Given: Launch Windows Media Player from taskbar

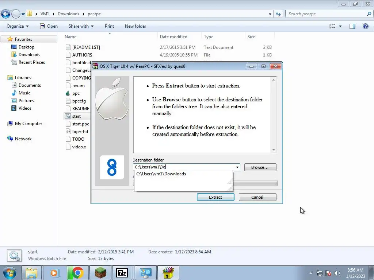Looking at the screenshot, I should pyautogui.click(x=54, y=273).
